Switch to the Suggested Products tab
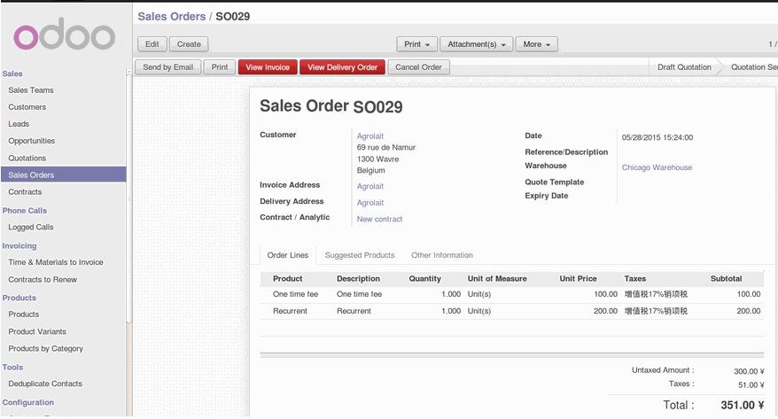 359,255
